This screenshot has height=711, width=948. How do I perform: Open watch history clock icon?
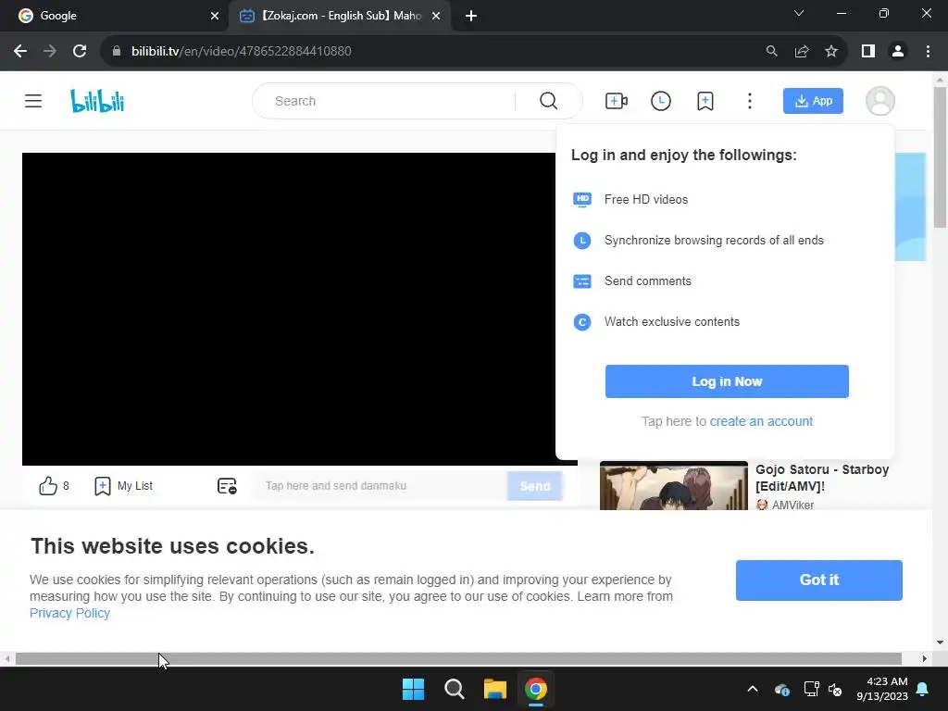pos(661,101)
